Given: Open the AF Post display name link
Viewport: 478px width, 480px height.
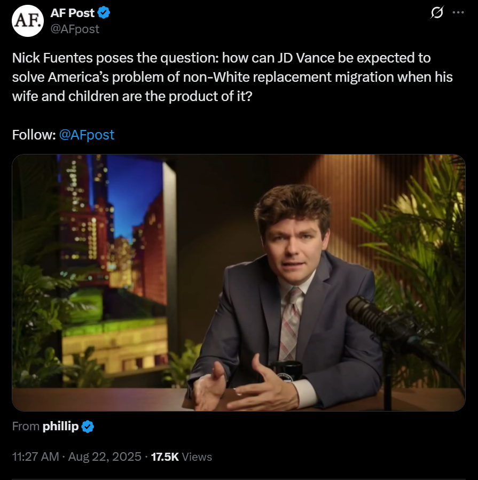Looking at the screenshot, I should click(72, 13).
